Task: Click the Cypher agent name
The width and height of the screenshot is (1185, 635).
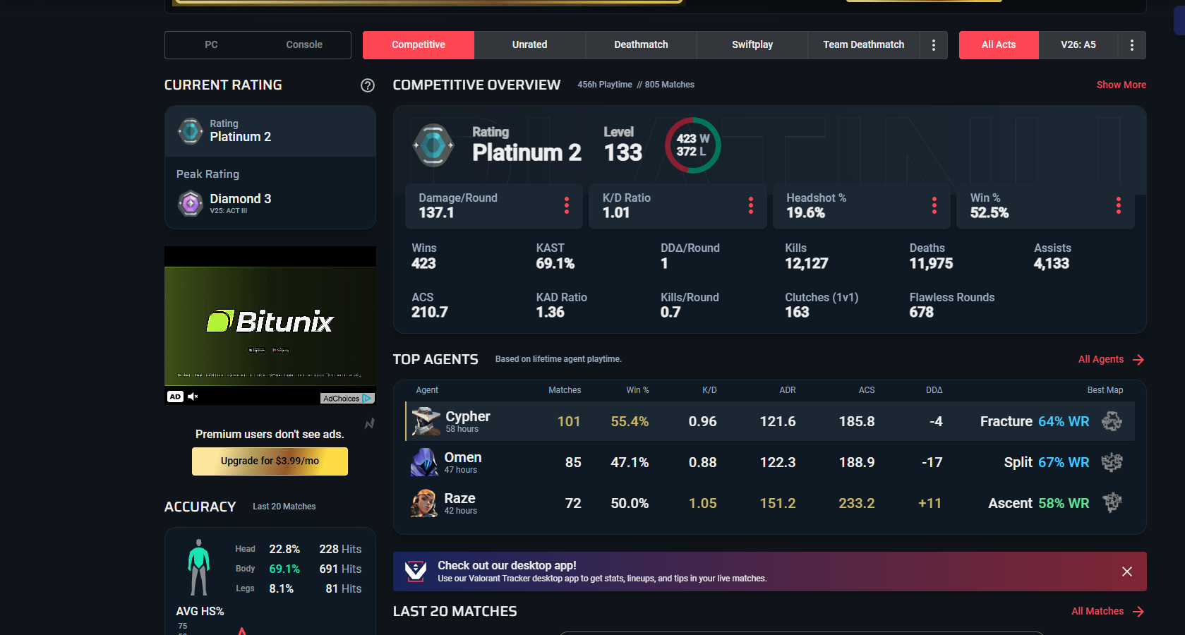Action: [468, 416]
